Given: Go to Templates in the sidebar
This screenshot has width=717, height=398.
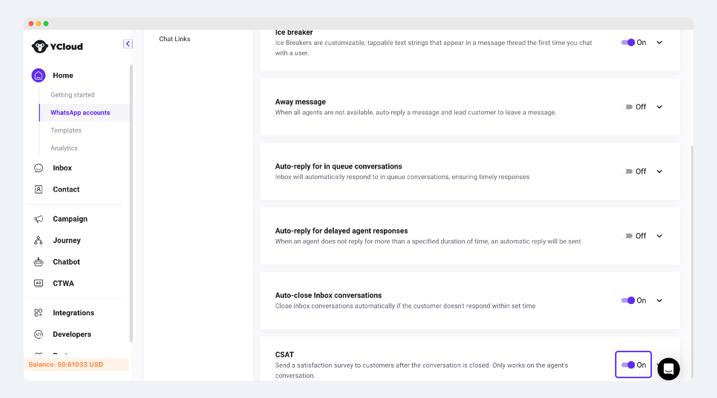Looking at the screenshot, I should (66, 130).
